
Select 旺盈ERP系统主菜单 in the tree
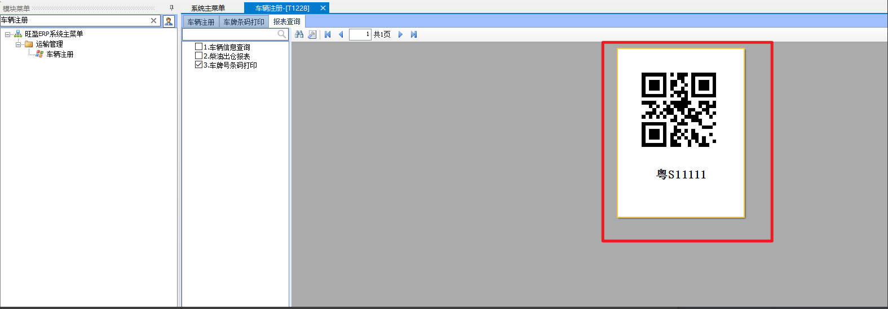click(x=54, y=34)
